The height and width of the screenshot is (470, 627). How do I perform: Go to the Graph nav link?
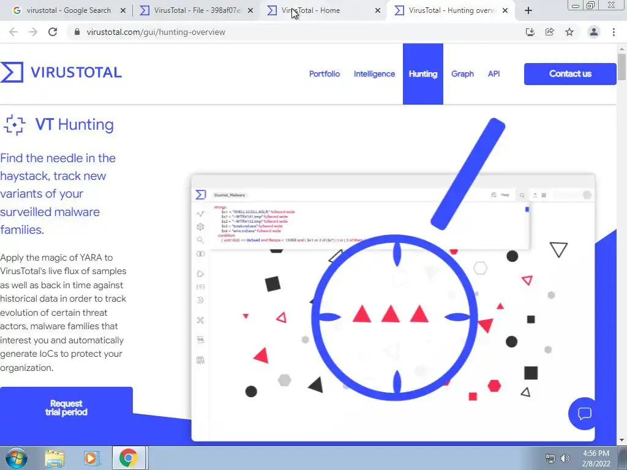point(462,74)
